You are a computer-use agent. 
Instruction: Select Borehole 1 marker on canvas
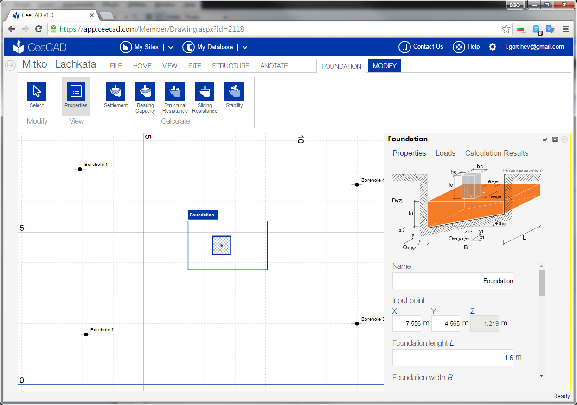[80, 169]
